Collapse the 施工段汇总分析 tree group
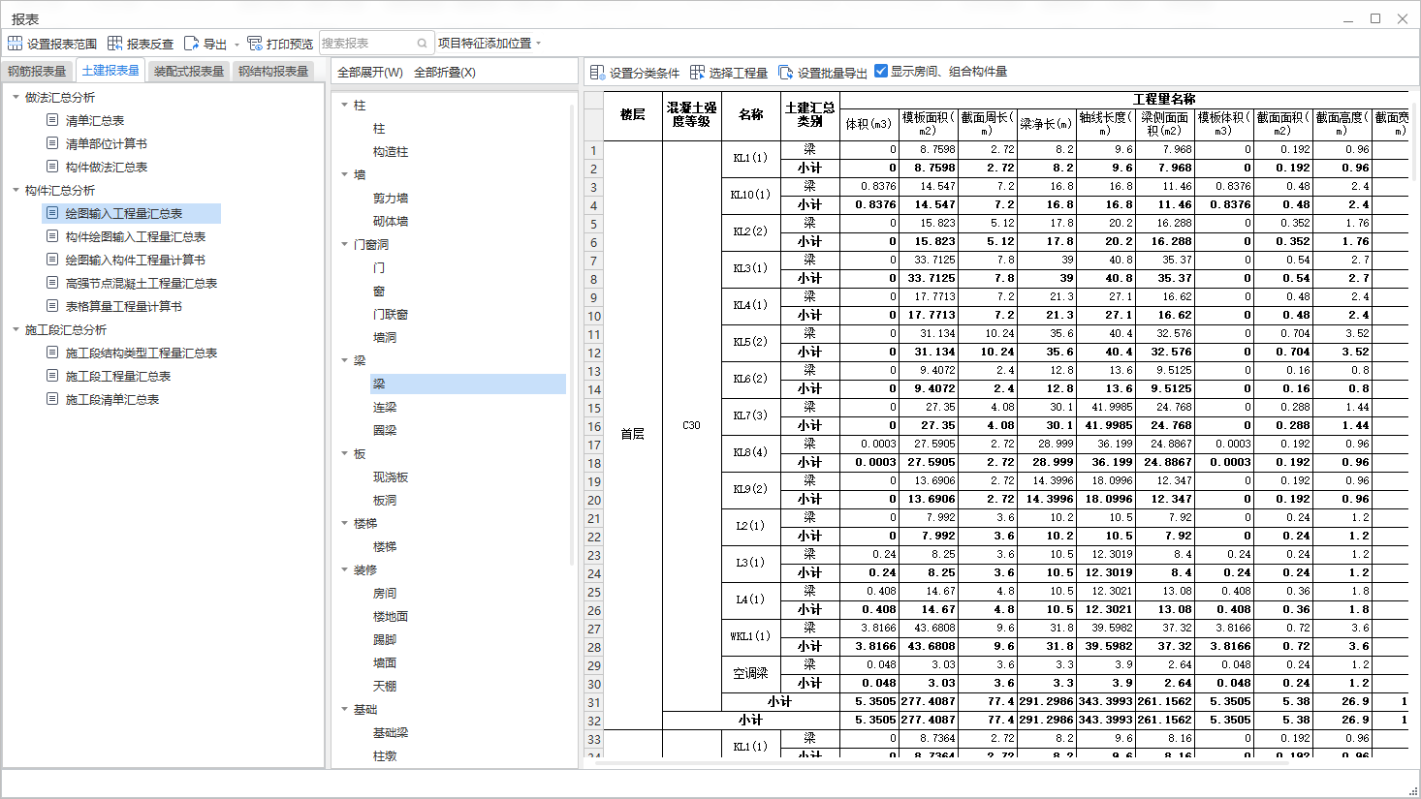The image size is (1421, 799). [16, 329]
